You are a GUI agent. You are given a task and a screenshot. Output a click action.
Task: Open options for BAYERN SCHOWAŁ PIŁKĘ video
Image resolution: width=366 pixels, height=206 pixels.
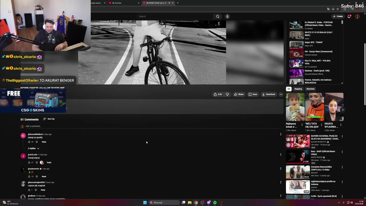click(342, 136)
